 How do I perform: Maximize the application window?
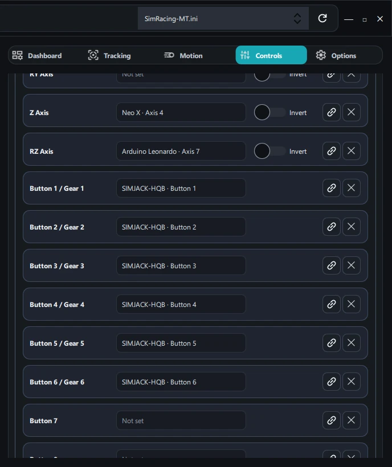click(x=364, y=20)
